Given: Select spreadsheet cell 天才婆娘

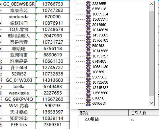Looking at the screenshot, I should click(19, 112).
